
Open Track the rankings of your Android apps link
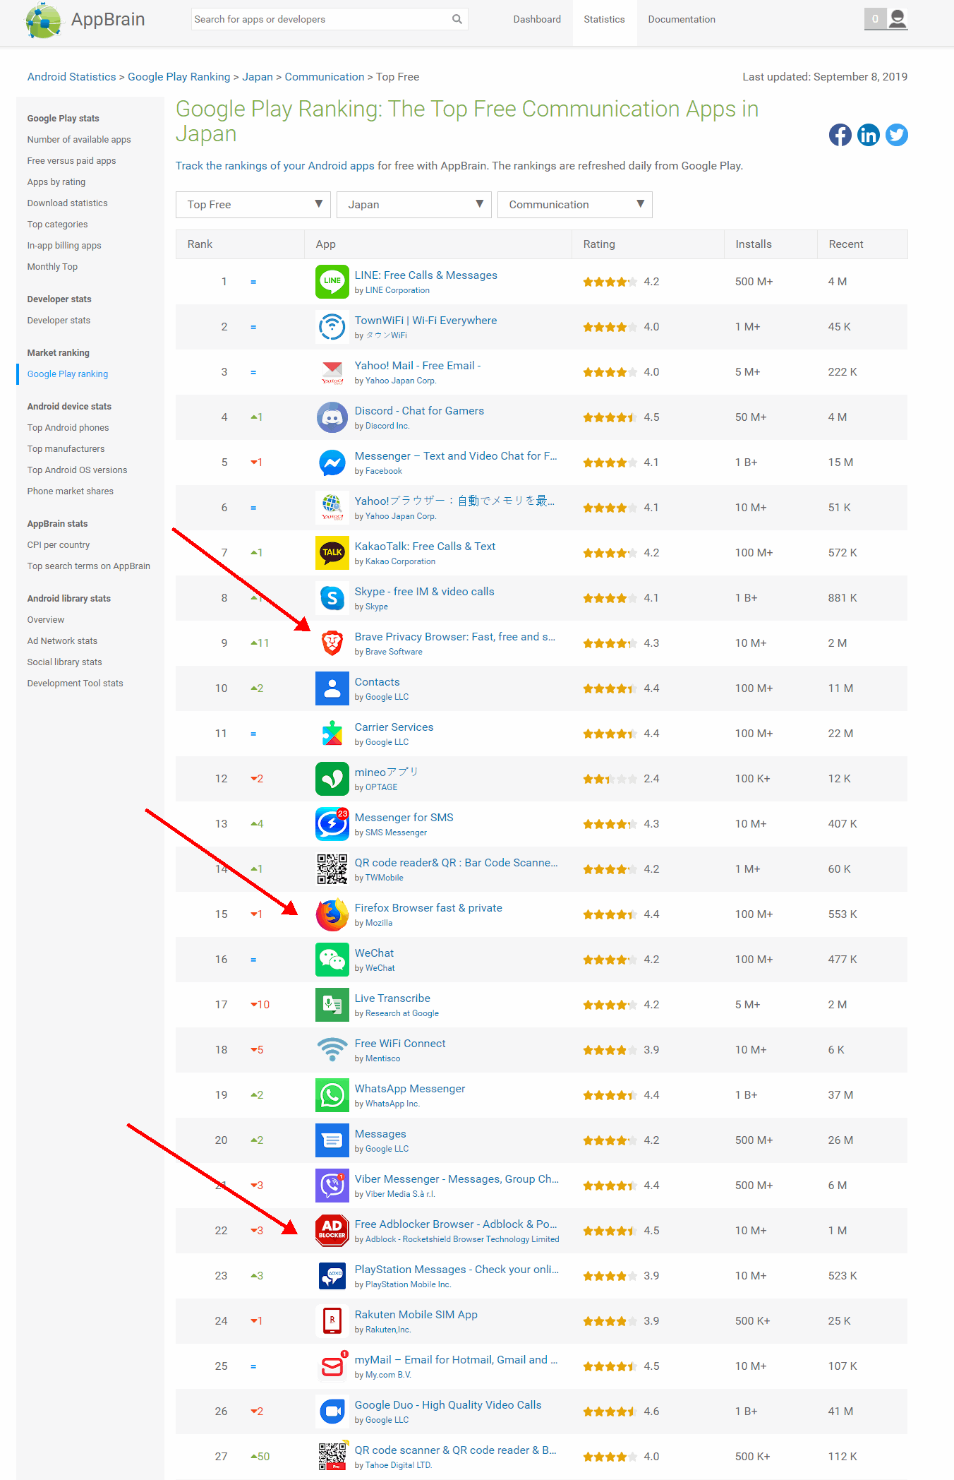click(275, 166)
